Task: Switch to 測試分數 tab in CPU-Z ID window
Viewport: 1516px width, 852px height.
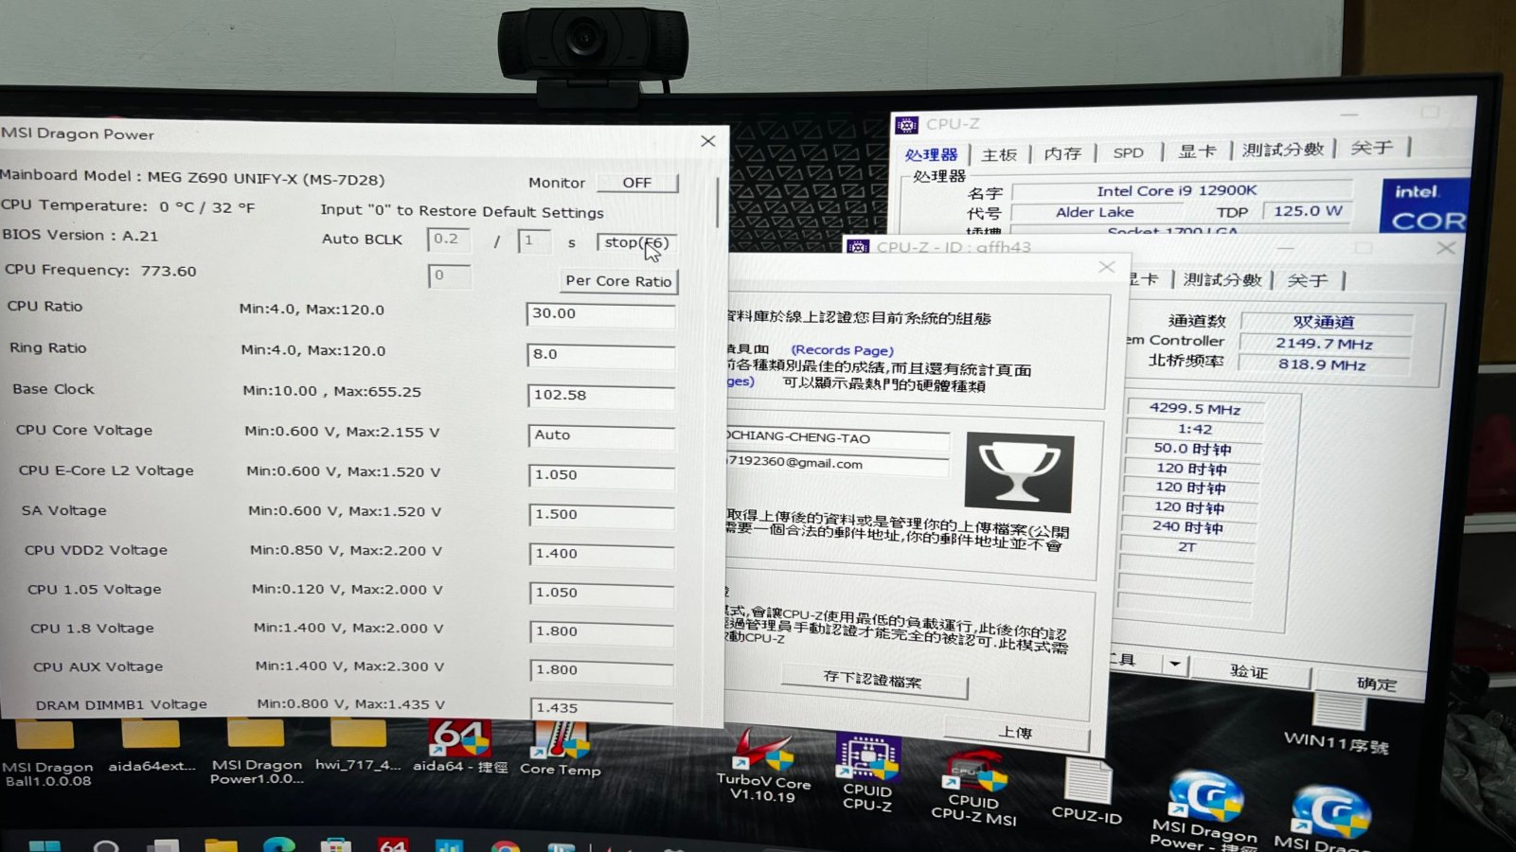Action: tap(1222, 280)
